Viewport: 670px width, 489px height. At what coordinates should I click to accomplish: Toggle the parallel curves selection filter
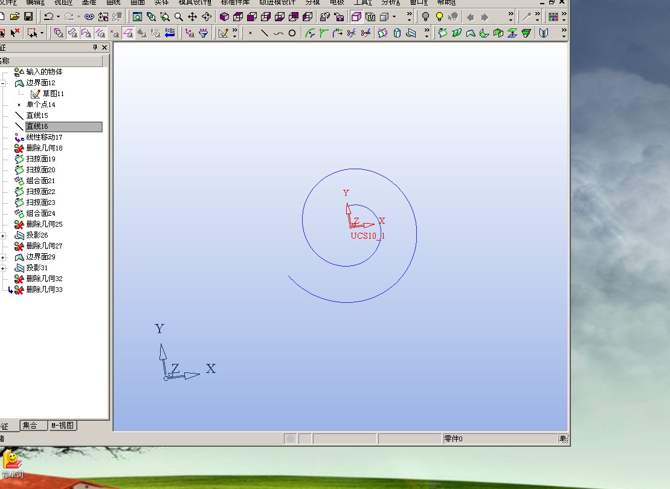pyautogui.click(x=100, y=33)
